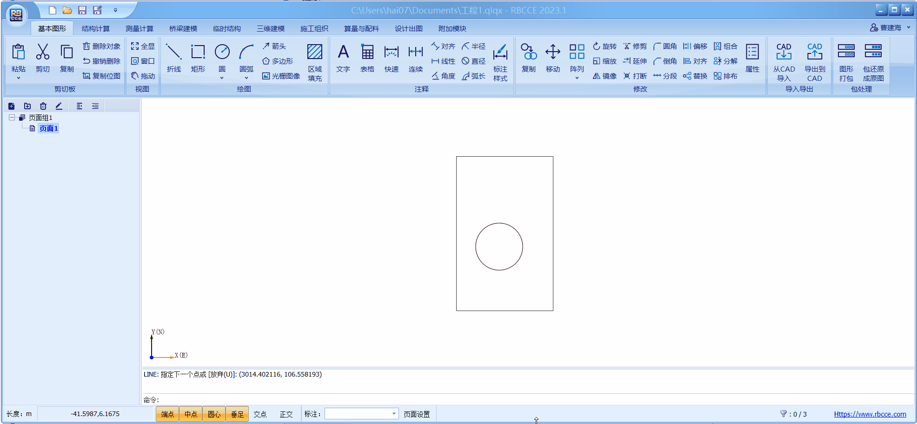Activate the 移动 move tool
Viewport: 917px width, 424px height.
pos(552,58)
